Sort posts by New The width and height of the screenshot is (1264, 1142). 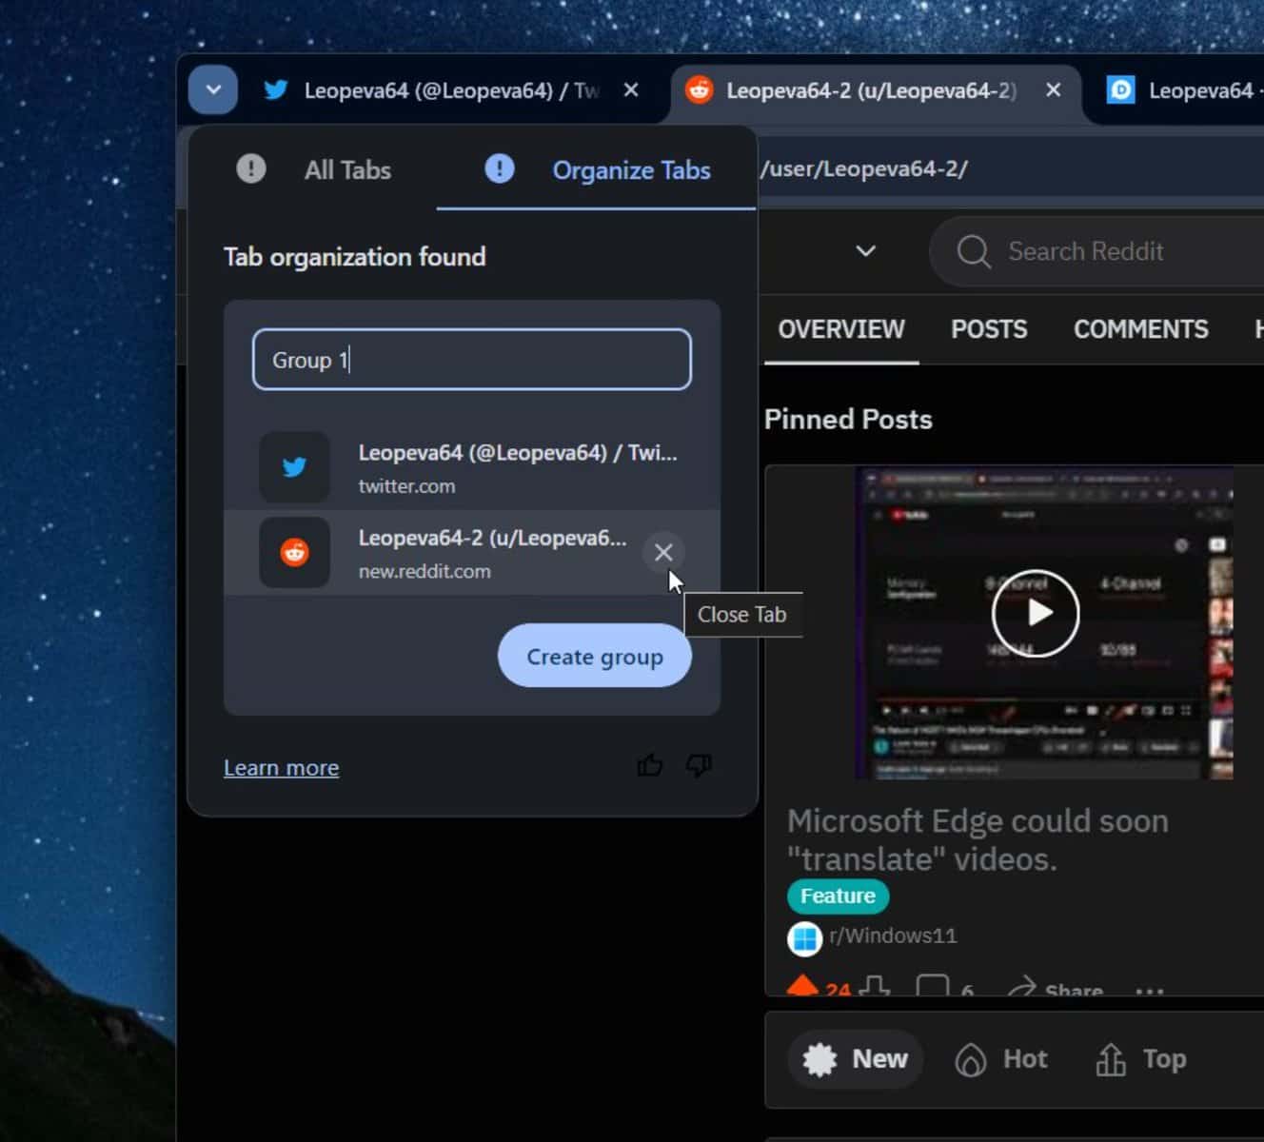[855, 1059]
